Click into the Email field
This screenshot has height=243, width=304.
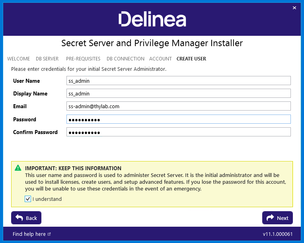(179, 106)
